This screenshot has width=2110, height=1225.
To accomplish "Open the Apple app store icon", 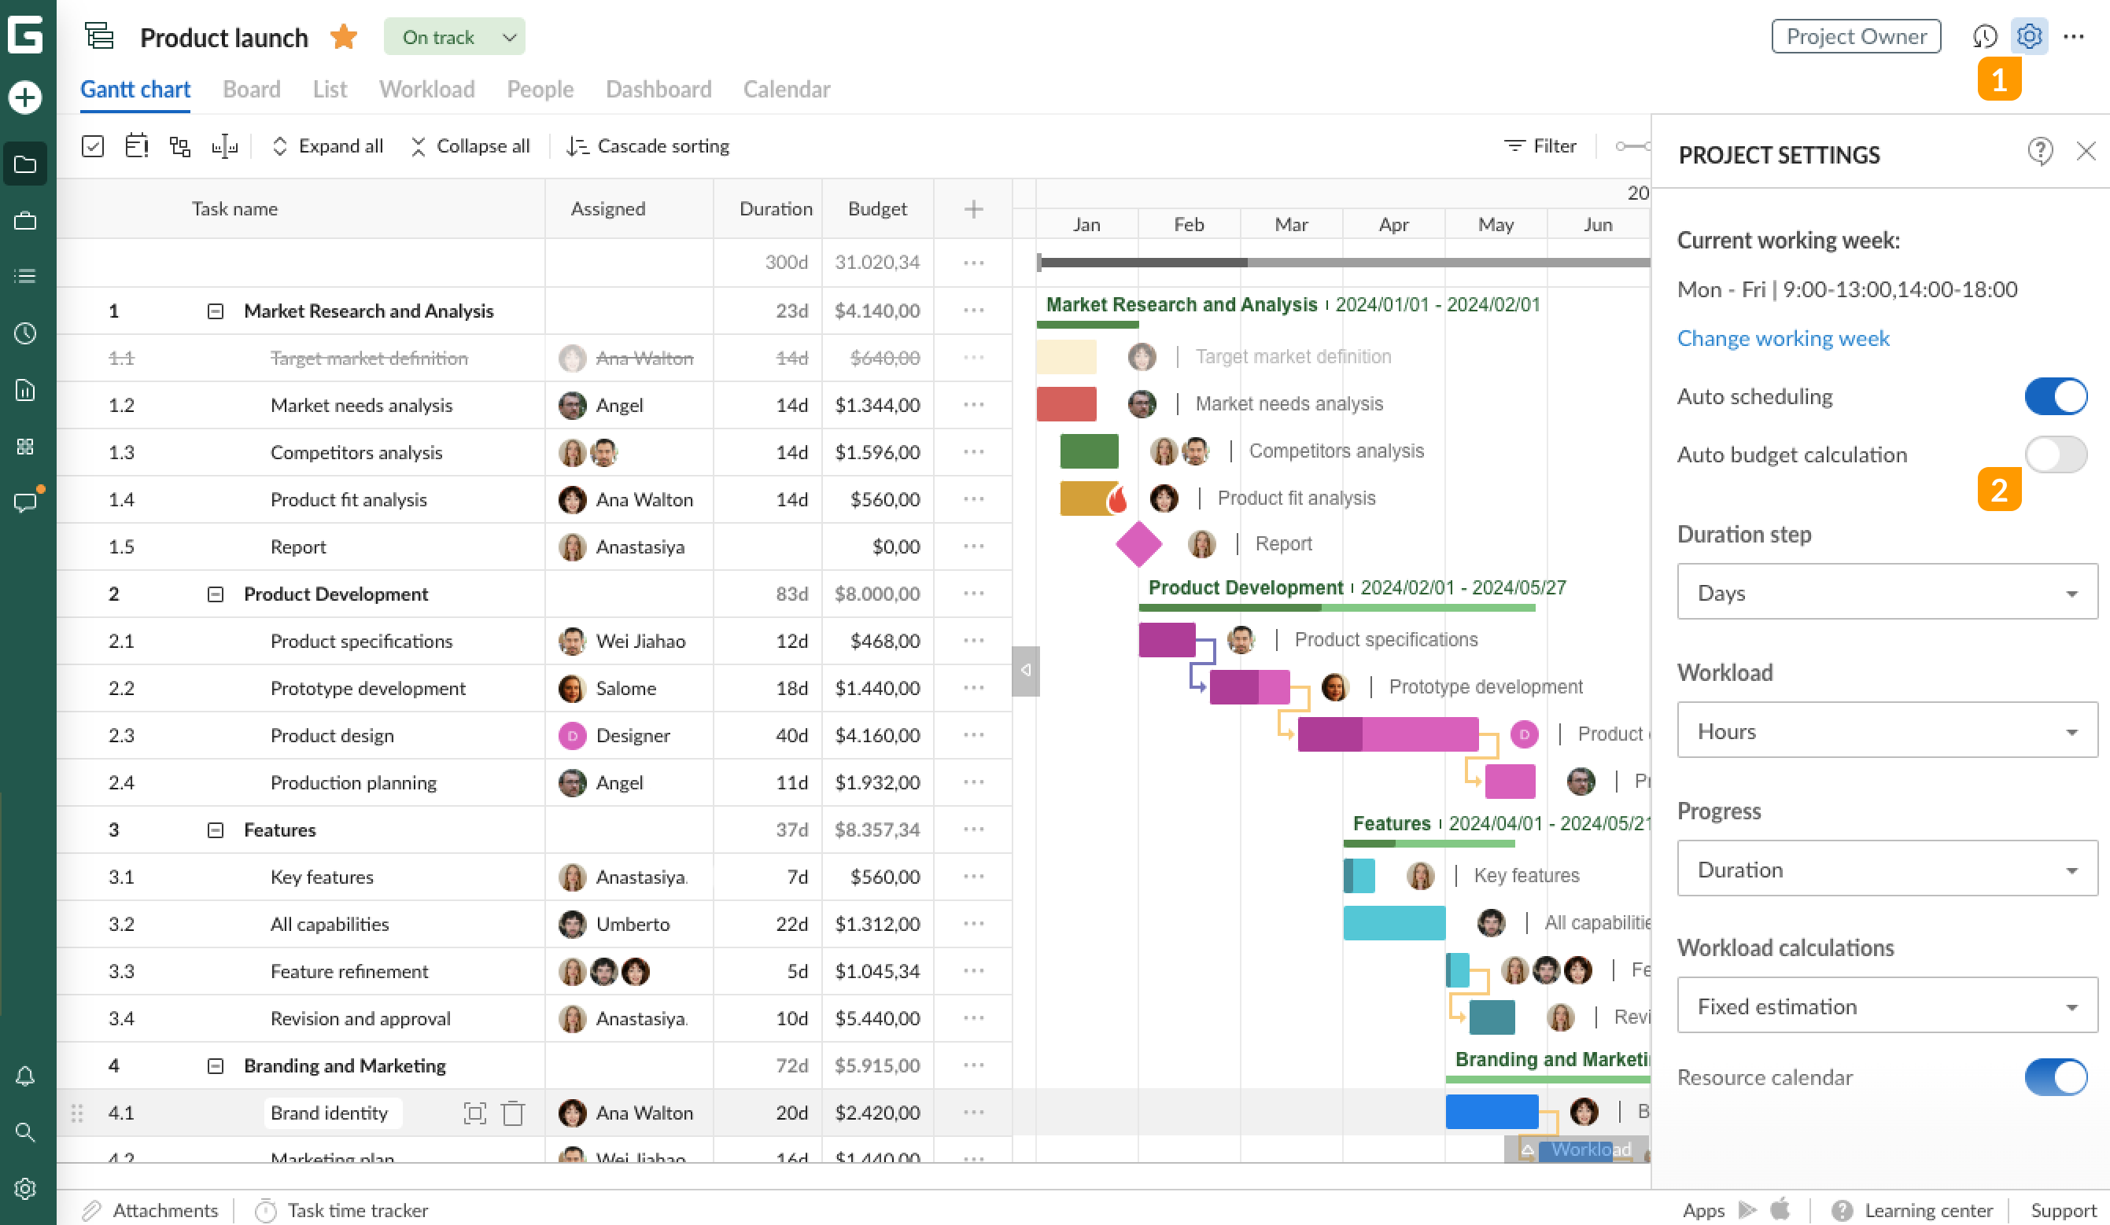I will coord(1780,1209).
